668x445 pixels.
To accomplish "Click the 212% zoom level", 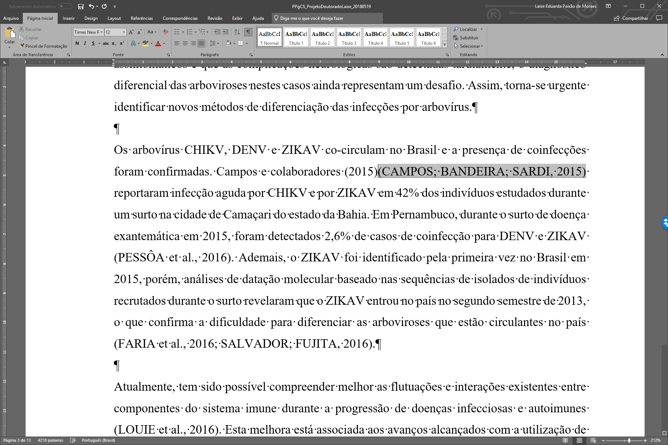I will point(656,440).
